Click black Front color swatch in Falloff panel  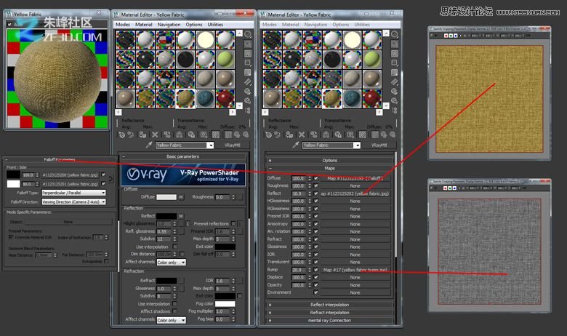pyautogui.click(x=13, y=175)
